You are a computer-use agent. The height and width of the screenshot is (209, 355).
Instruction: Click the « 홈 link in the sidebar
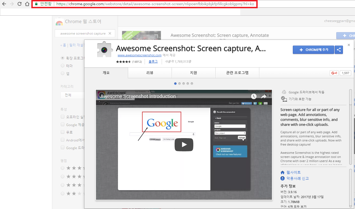click(x=63, y=45)
